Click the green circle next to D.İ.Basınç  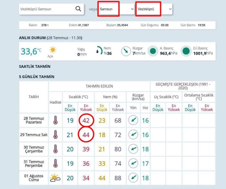(x=186, y=51)
